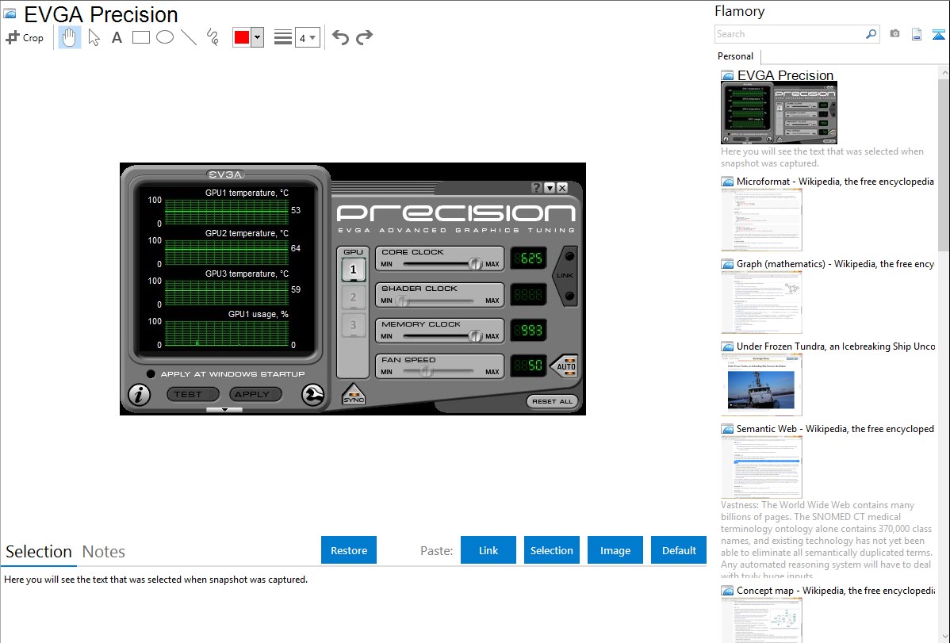This screenshot has height=643, width=950.
Task: Toggle AUTO fan speed
Action: [565, 366]
